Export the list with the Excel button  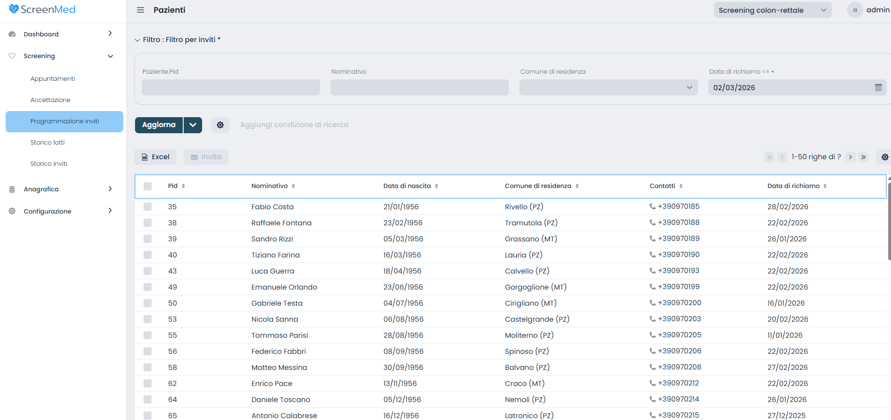(x=155, y=157)
